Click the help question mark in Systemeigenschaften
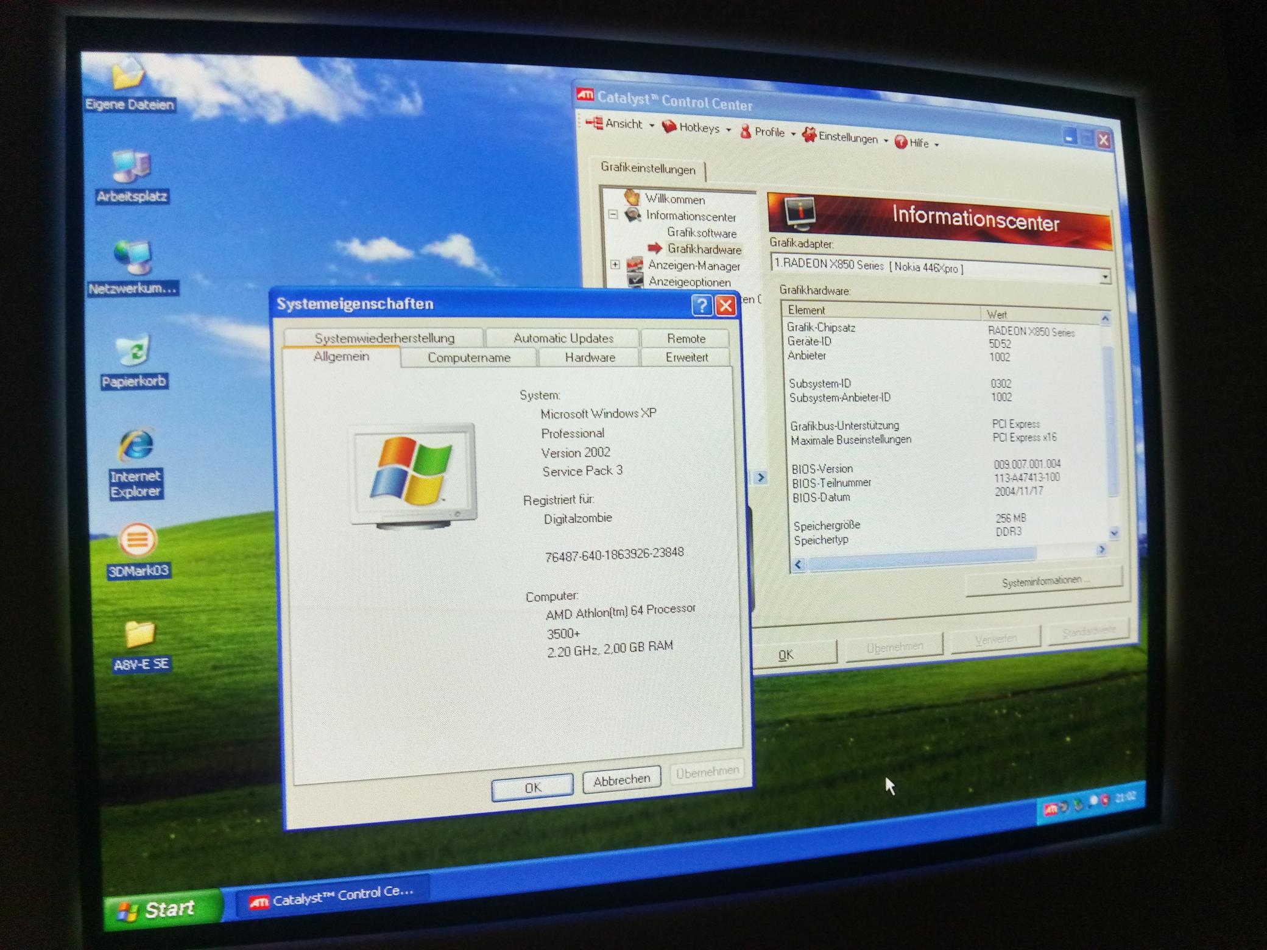Screen dimensions: 1267x950 pyautogui.click(x=702, y=305)
